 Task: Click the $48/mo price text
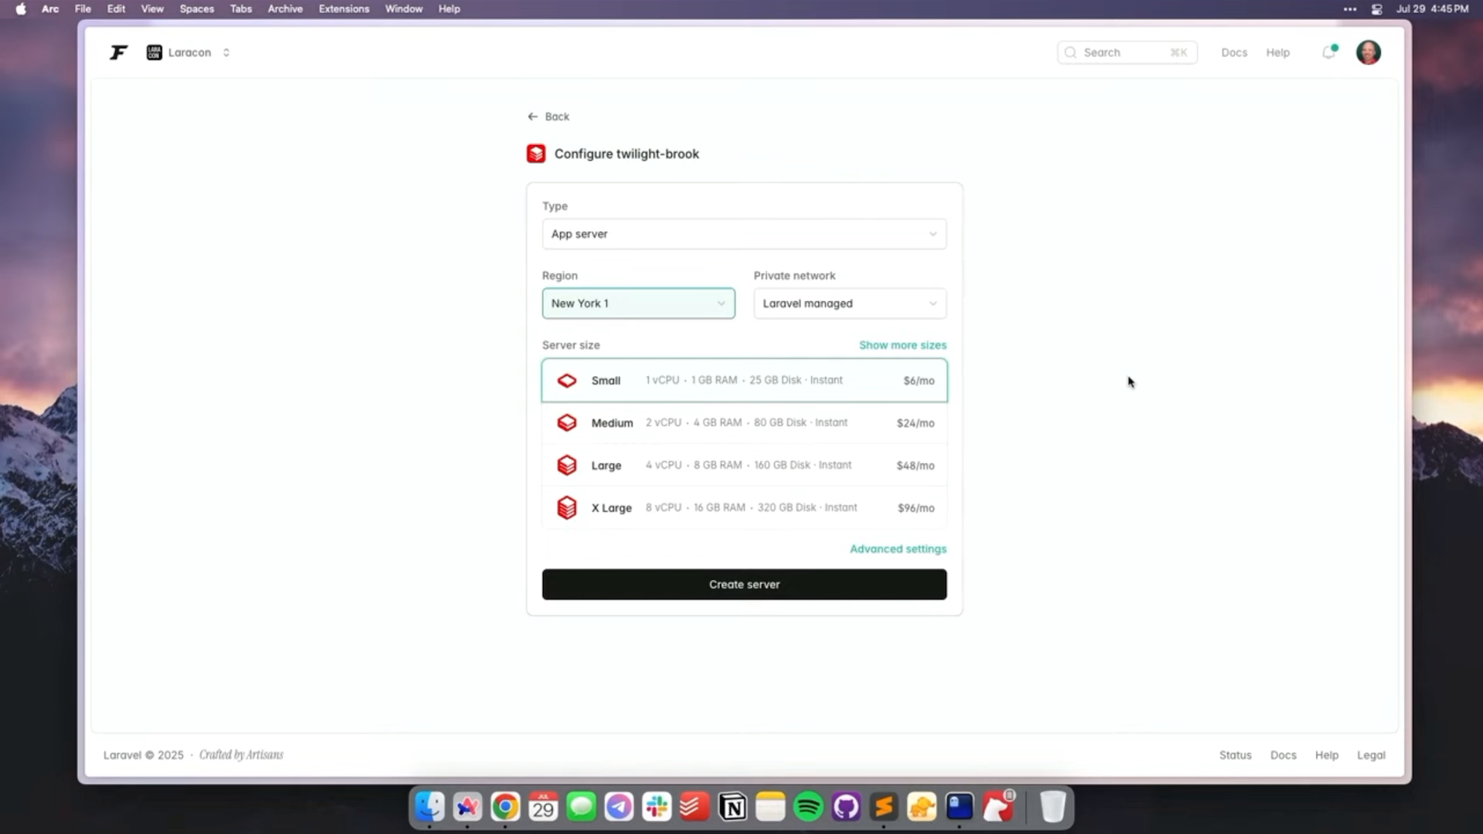[915, 466]
